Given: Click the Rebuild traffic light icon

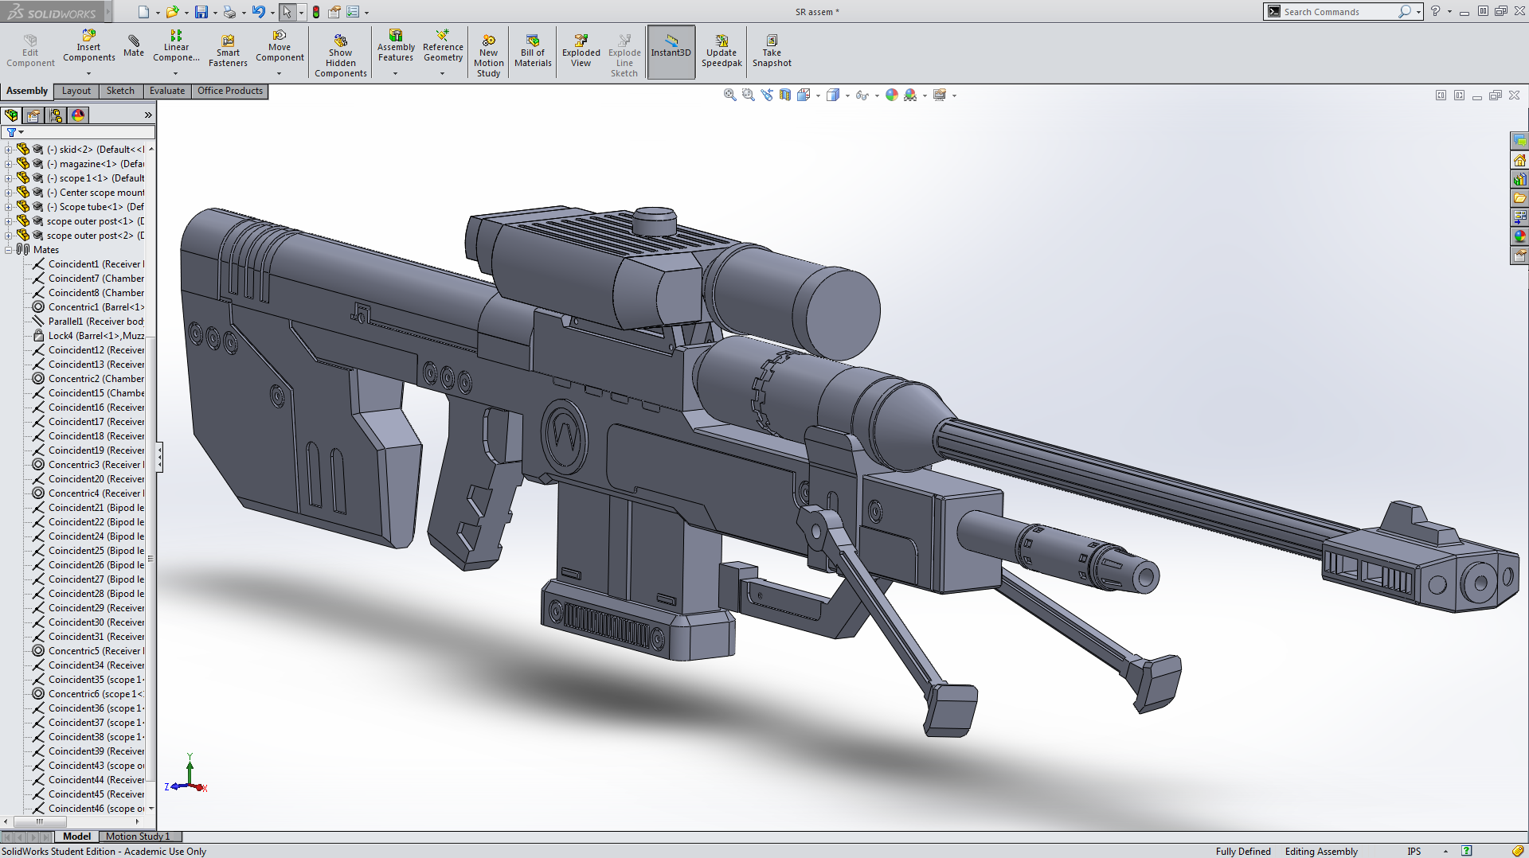Looking at the screenshot, I should [x=316, y=12].
